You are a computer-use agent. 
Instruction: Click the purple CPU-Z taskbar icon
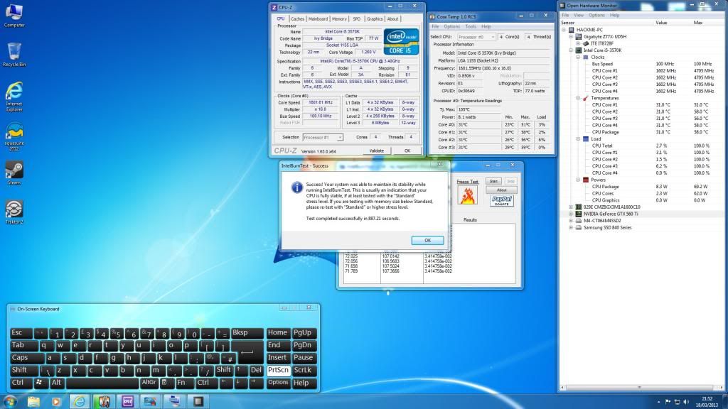click(x=127, y=401)
